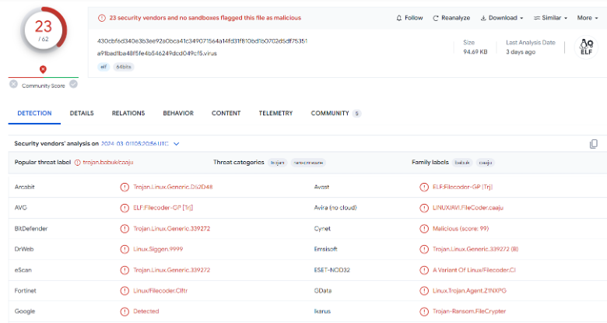
Task: Click alert icon next to Arcabit detection
Action: click(x=125, y=187)
